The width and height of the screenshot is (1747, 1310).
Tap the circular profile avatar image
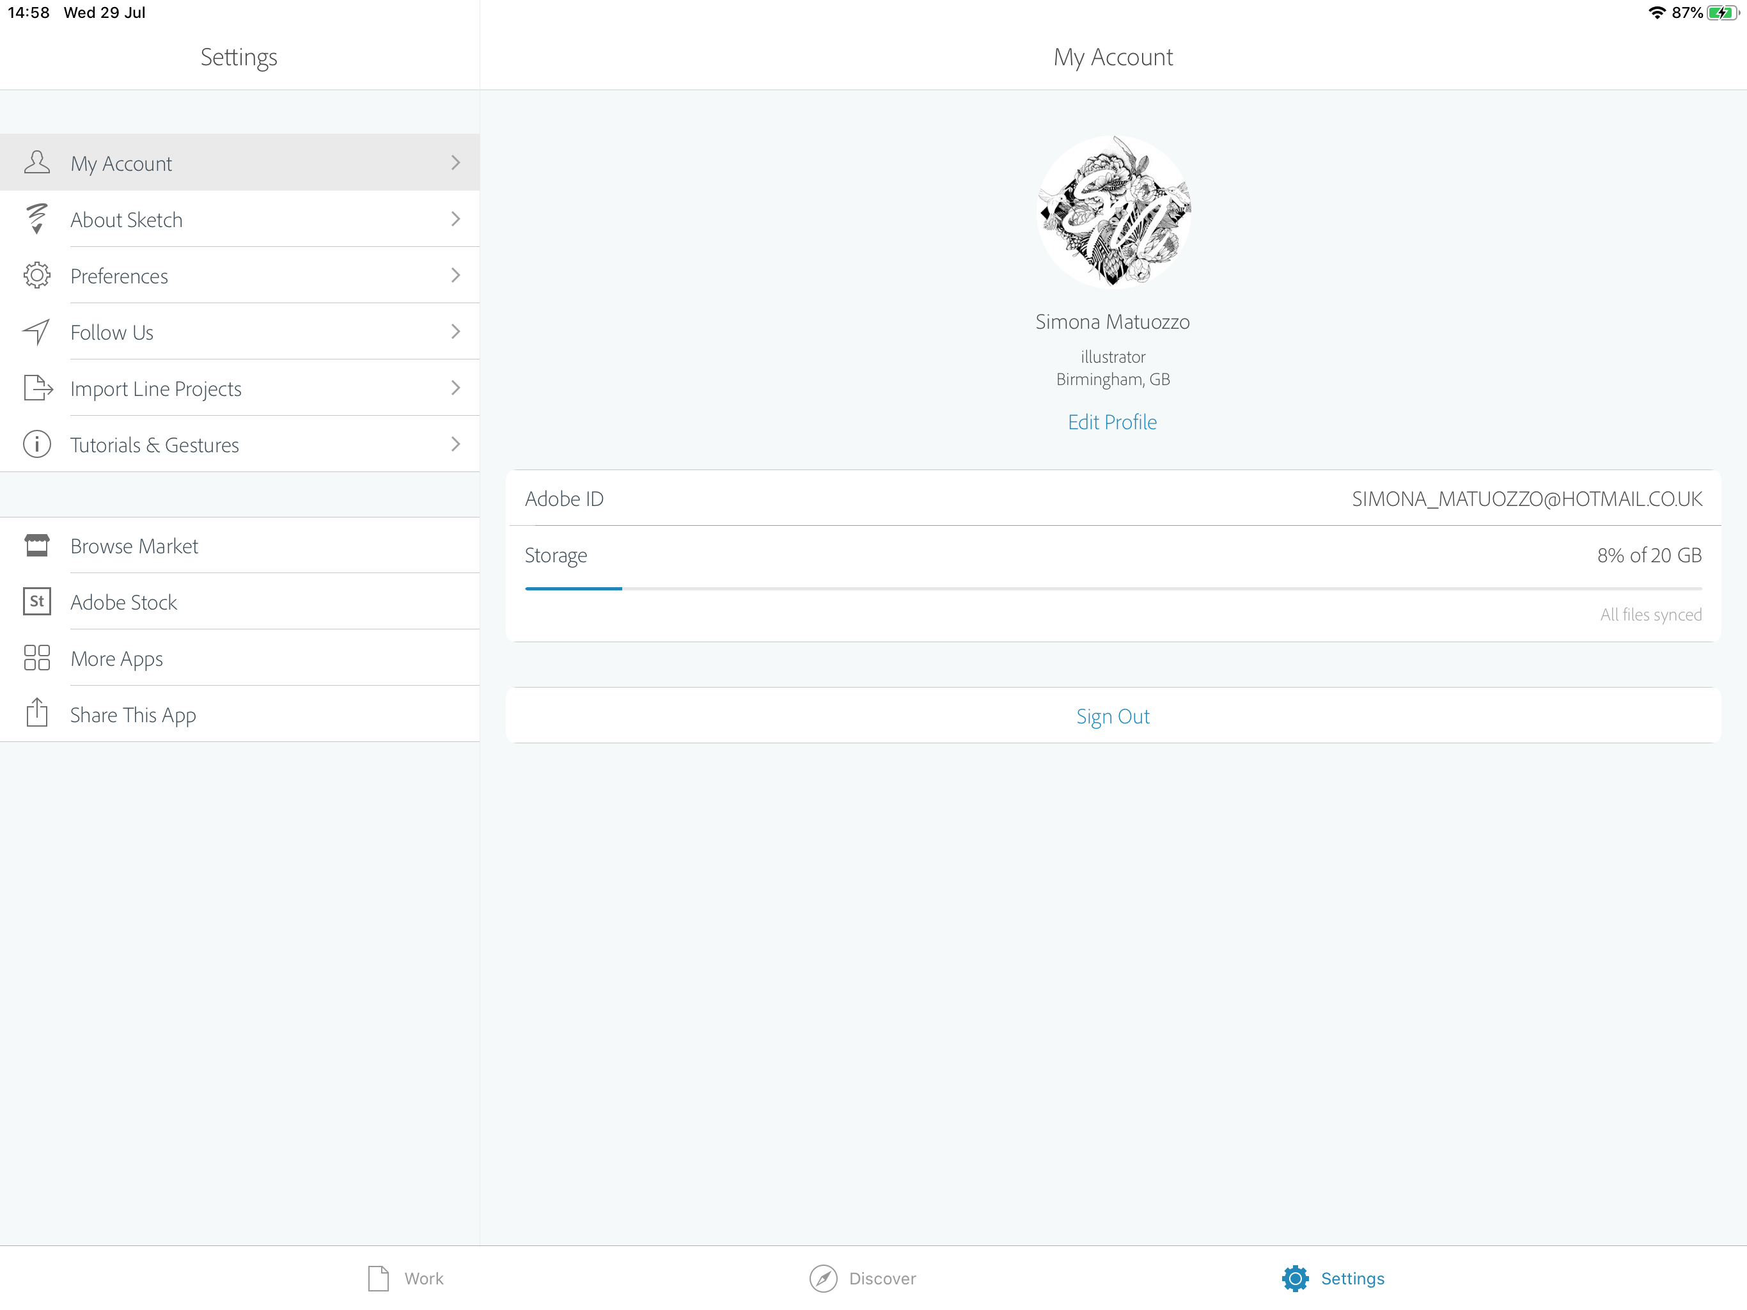point(1113,212)
